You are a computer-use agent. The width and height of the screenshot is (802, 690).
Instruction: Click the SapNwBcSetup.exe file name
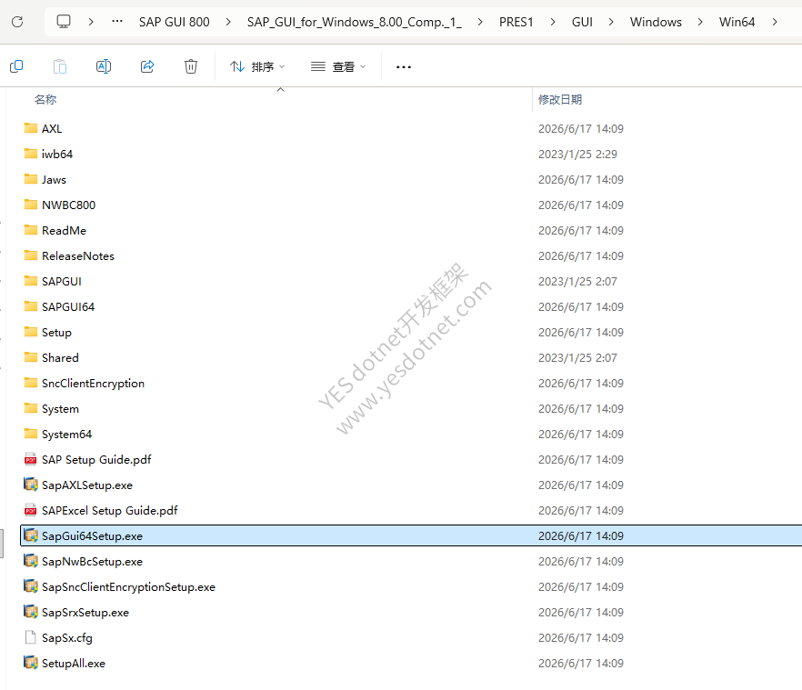coord(92,562)
